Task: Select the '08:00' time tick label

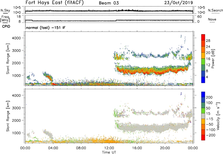Action: click(81, 148)
